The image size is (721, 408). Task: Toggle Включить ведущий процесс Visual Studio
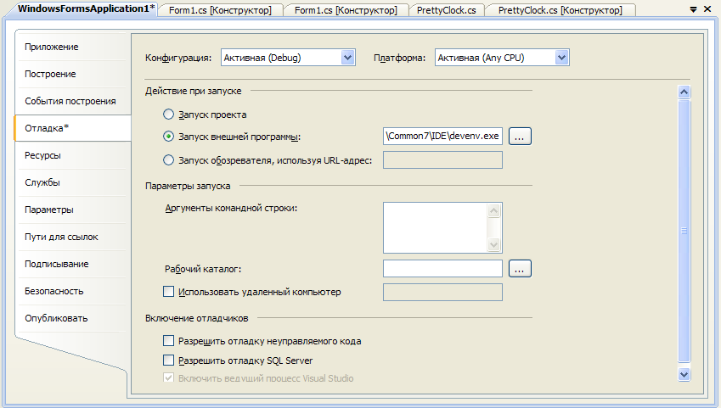point(168,377)
